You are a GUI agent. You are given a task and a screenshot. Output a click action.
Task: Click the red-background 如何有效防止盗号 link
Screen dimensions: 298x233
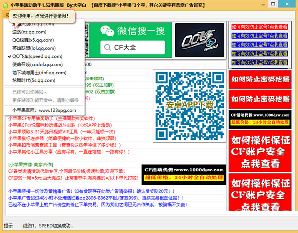click(259, 27)
